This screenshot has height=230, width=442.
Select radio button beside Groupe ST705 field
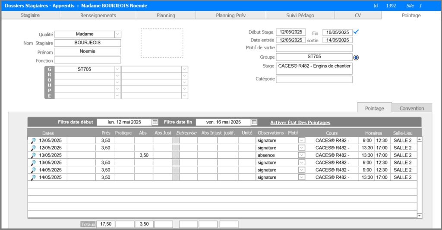point(356,57)
